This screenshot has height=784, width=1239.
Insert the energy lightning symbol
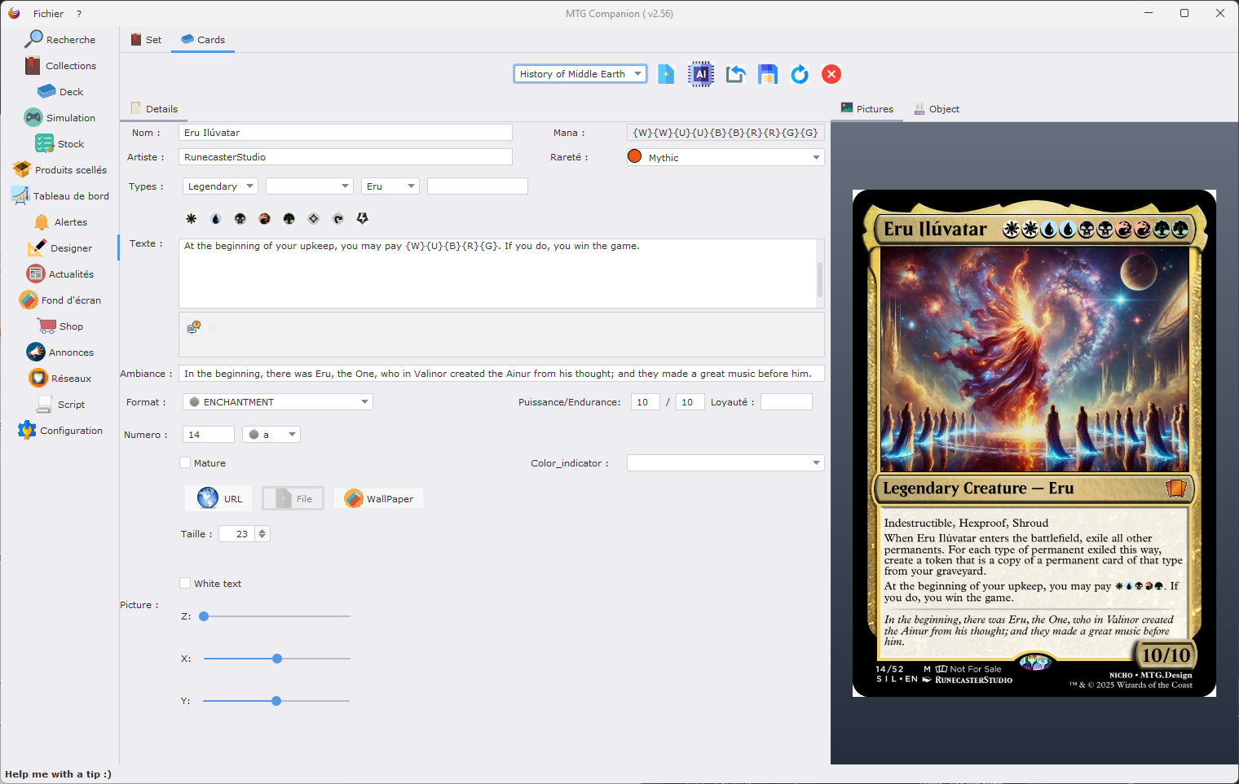pyautogui.click(x=363, y=218)
